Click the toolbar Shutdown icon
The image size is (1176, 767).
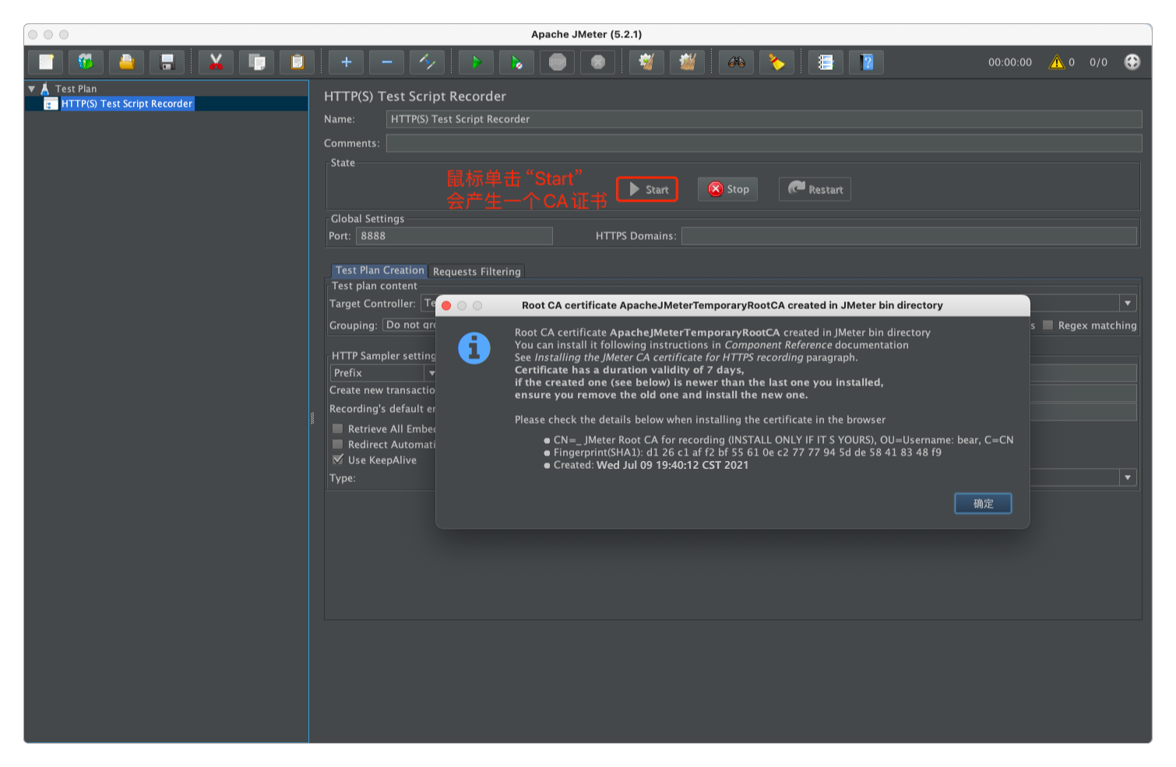point(597,62)
